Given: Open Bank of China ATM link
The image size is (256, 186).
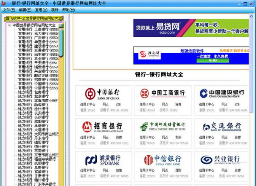Looking at the screenshot, I should point(118,104).
